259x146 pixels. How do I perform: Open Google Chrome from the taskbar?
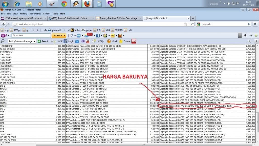64,4
